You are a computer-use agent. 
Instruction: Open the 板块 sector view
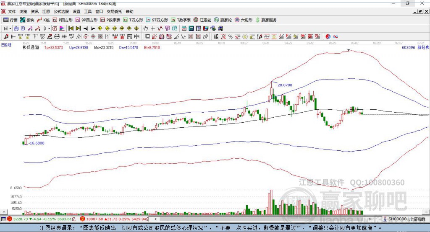coord(27,20)
